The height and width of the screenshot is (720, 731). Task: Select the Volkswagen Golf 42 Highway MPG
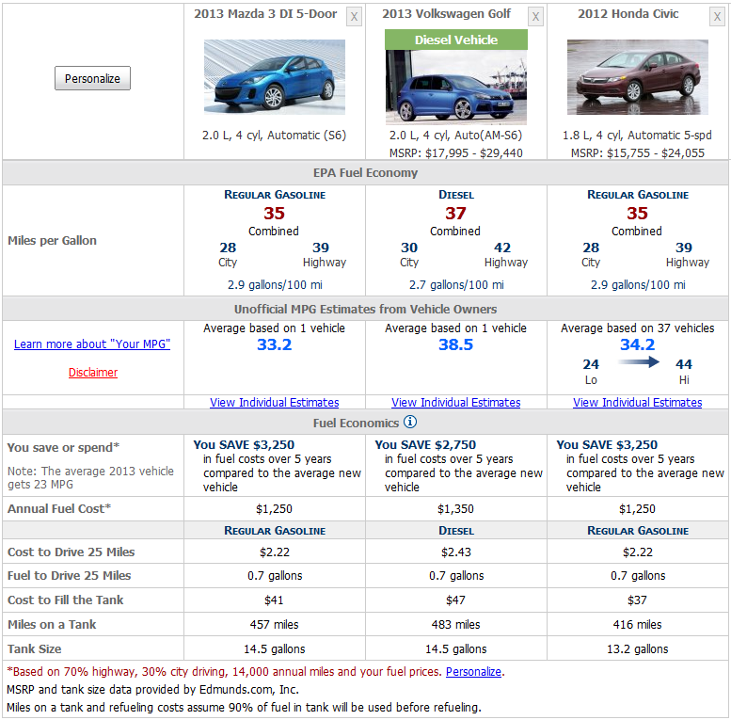pyautogui.click(x=502, y=248)
